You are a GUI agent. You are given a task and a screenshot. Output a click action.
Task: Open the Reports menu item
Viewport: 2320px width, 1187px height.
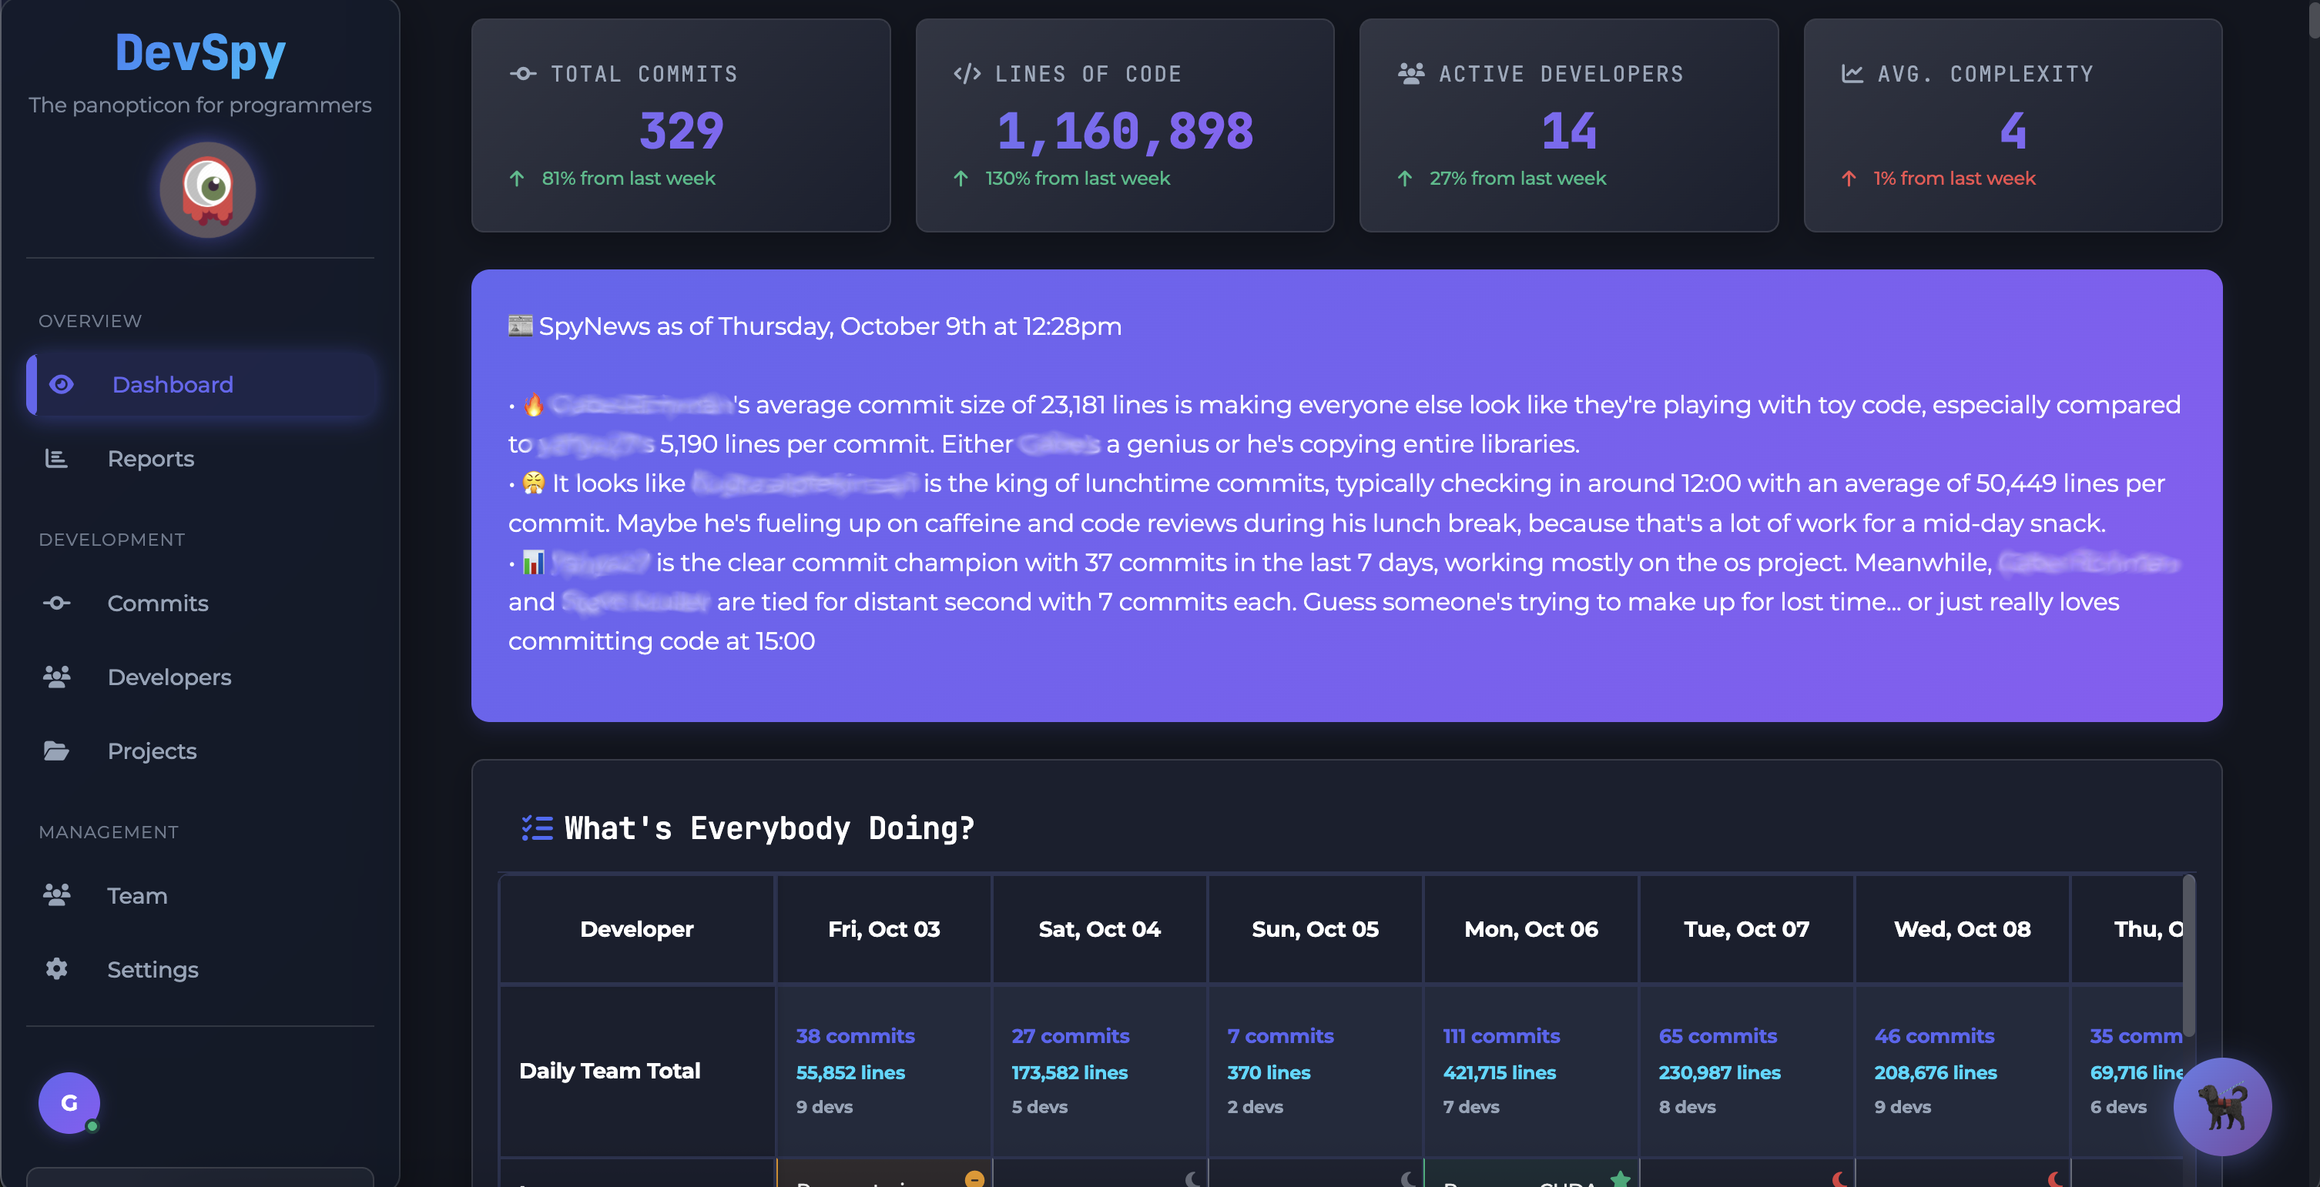(150, 459)
